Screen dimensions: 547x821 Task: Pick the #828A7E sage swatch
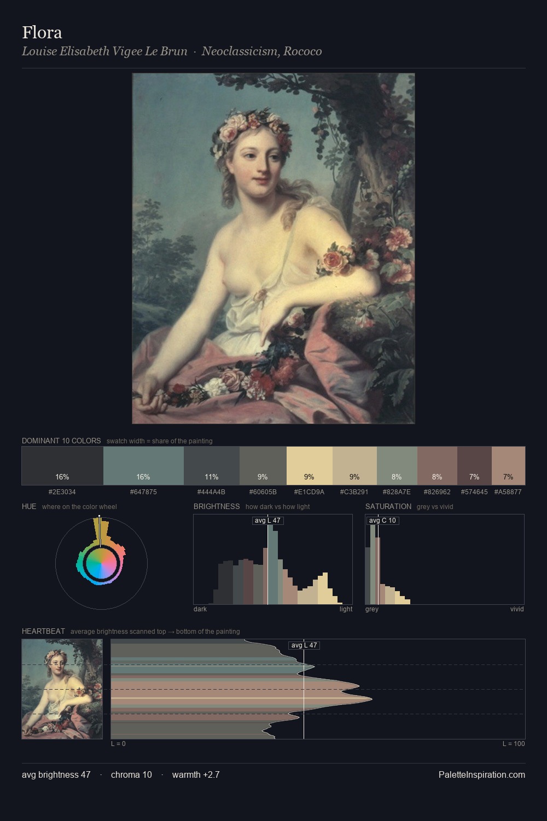(x=397, y=466)
